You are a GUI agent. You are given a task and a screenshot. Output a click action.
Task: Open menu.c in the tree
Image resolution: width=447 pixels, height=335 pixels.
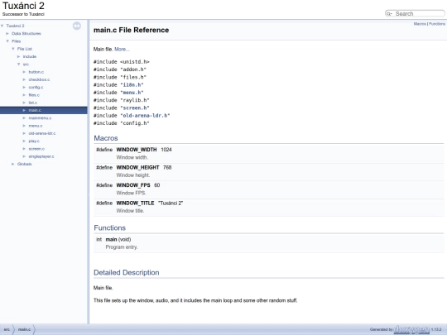pos(36,126)
